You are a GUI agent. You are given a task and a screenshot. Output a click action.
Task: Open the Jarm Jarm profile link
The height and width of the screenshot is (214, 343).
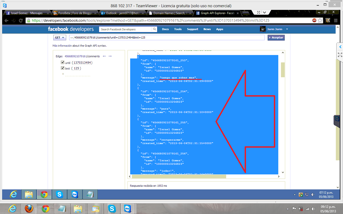coord(275,29)
